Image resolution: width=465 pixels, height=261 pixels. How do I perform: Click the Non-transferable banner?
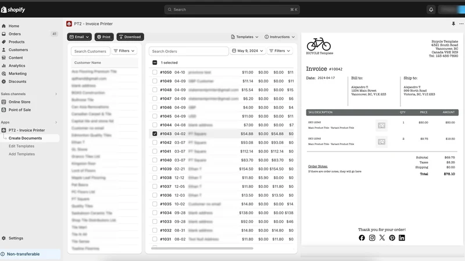coord(30,254)
